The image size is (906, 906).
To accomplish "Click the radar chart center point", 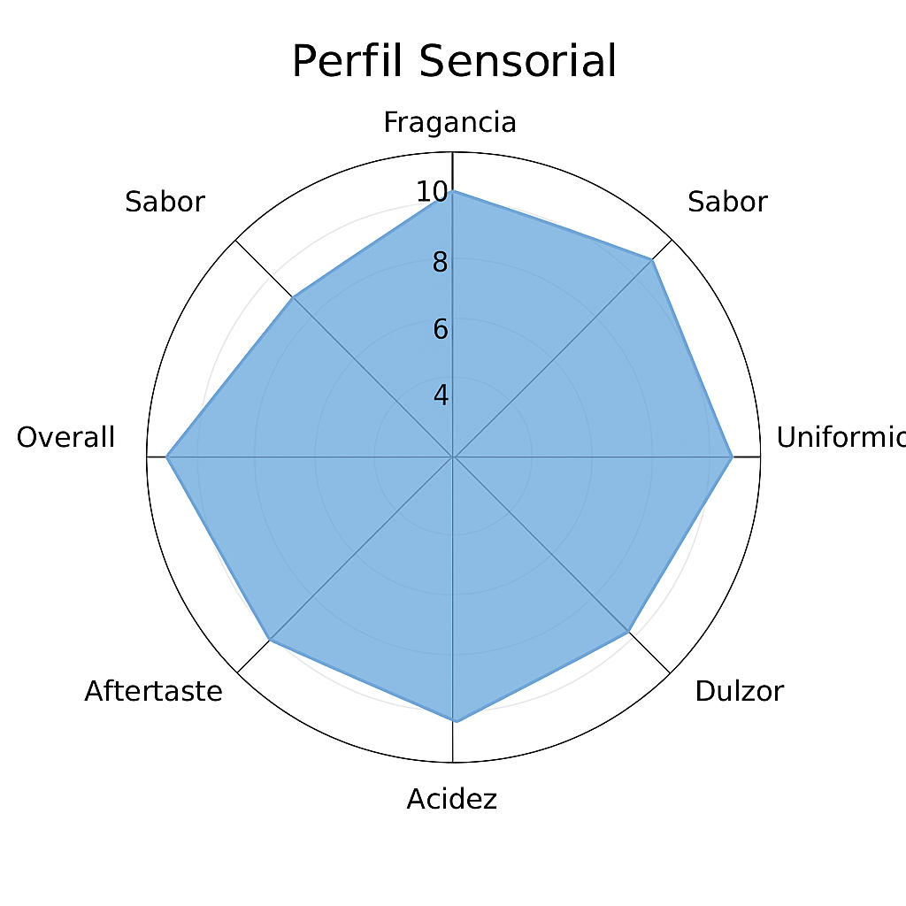I will (453, 457).
